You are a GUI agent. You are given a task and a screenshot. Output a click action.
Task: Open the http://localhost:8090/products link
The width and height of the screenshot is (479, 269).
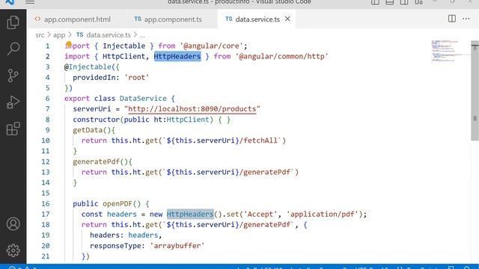coord(192,109)
